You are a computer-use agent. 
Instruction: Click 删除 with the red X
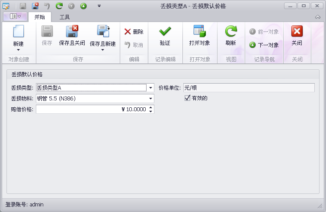134,32
